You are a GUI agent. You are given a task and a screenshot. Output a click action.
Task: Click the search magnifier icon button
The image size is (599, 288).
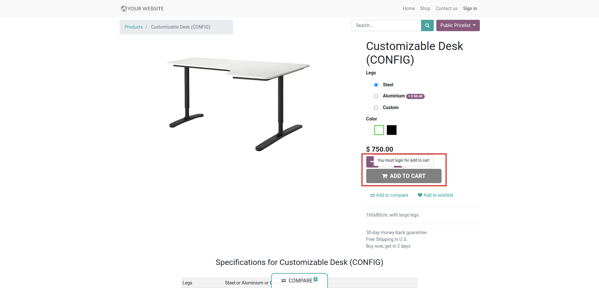pos(427,25)
